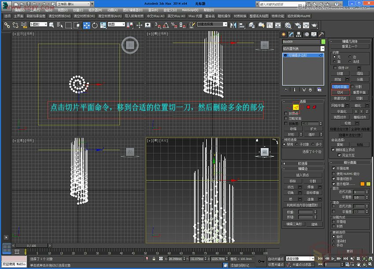Select Polygon sub-object level icon
Screen dimensions: 374x269
pos(308,107)
